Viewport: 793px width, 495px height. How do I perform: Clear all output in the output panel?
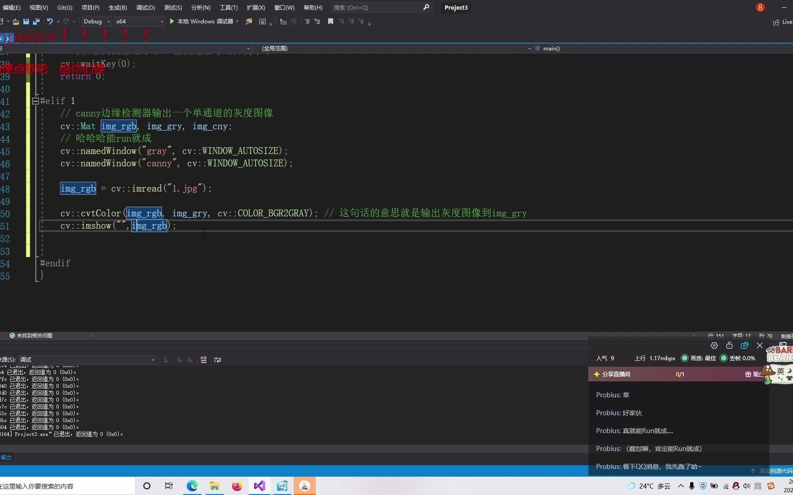pos(203,360)
